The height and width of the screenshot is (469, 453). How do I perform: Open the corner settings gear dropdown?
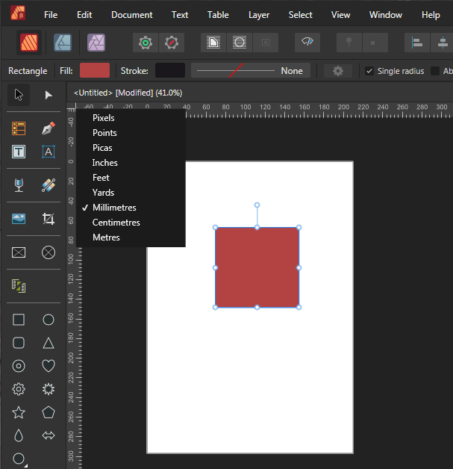(338, 71)
